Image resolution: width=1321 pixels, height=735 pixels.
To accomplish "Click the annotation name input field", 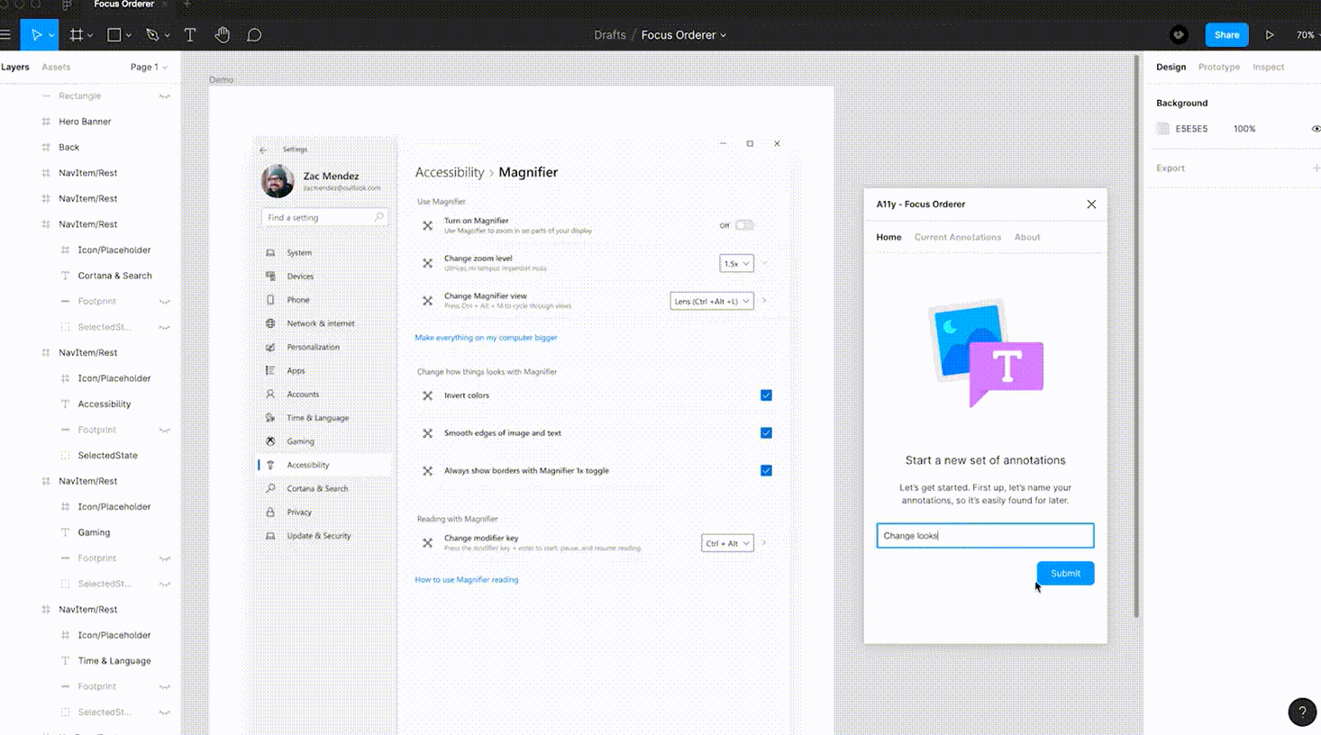I will (985, 536).
